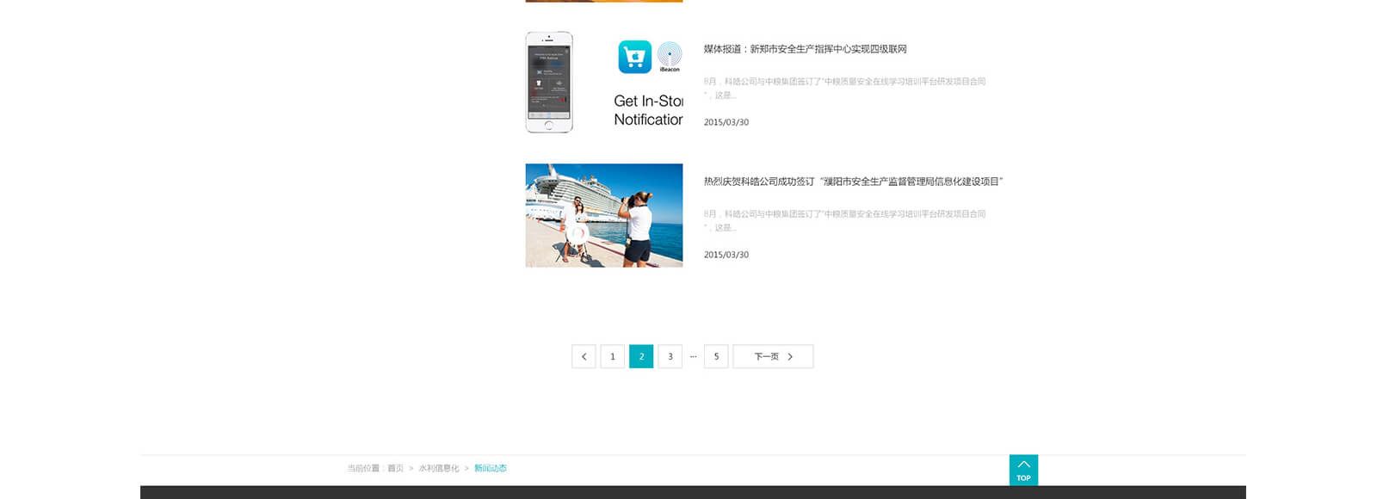Click the 下一页 next page button

click(x=773, y=356)
